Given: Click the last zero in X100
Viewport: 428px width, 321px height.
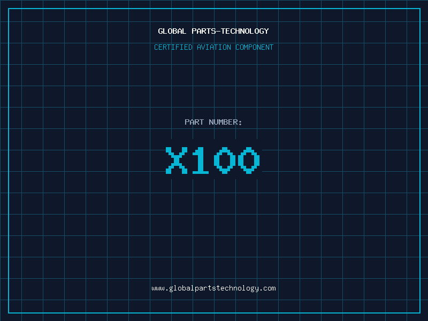Looking at the screenshot, I should [x=249, y=160].
